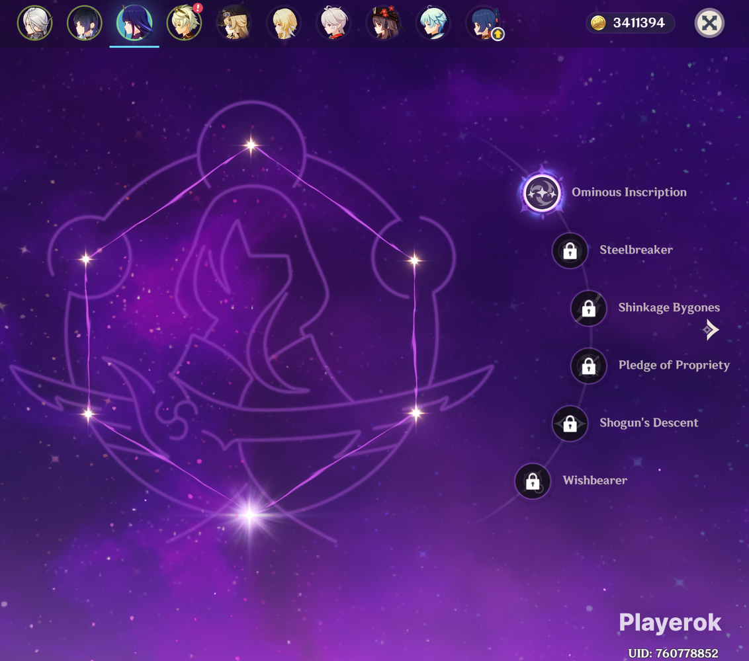Viewport: 749px width, 661px height.
Task: Click the Steelbreaker label
Action: (636, 250)
